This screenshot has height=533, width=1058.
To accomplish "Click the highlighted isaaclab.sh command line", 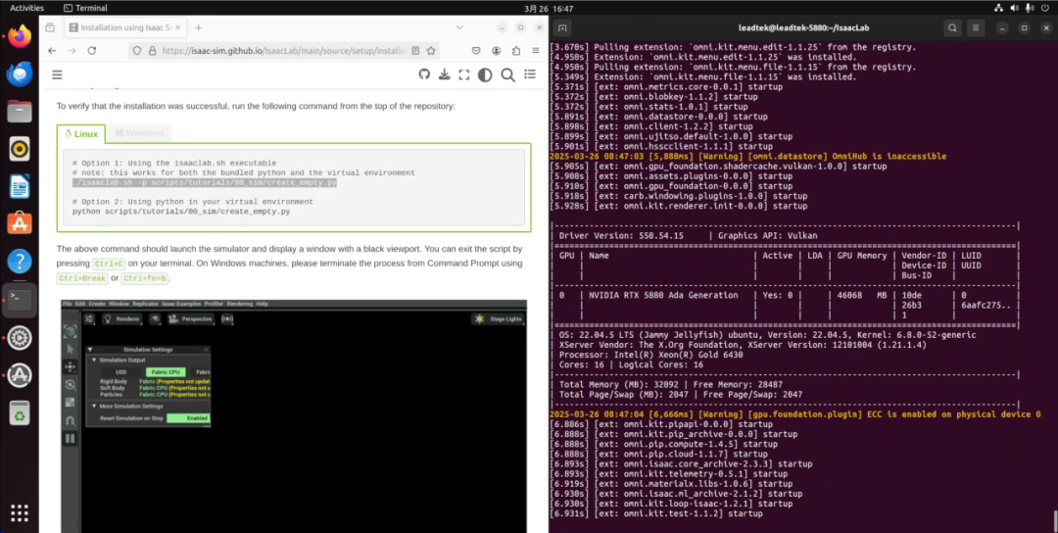I will pyautogui.click(x=205, y=183).
